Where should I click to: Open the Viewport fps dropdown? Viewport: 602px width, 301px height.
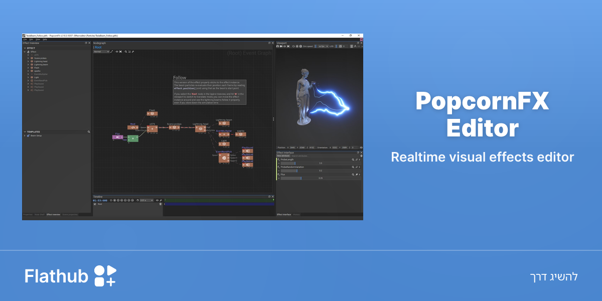click(323, 46)
